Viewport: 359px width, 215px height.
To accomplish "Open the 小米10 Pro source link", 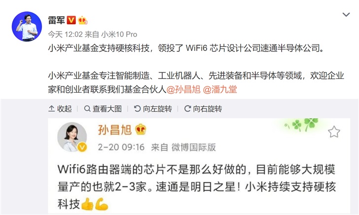I will coord(119,35).
